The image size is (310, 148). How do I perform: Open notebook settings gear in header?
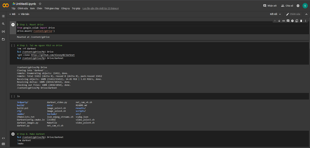point(298,6)
